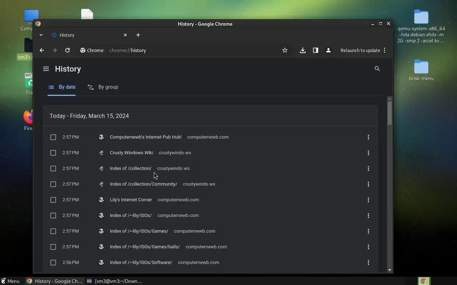
Task: Open the Chrome profile avatar icon
Action: (x=328, y=50)
